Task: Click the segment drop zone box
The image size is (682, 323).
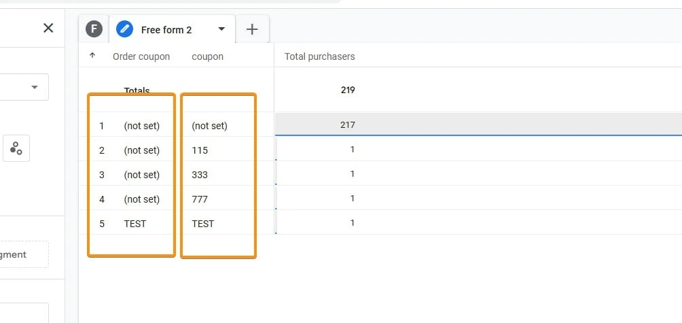Action: 24,254
